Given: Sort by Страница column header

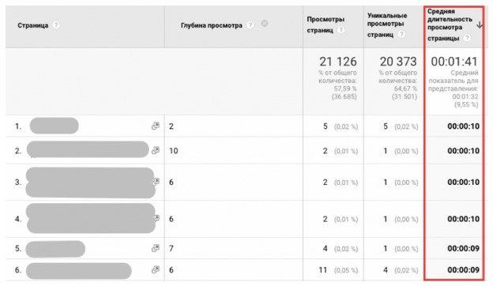Looking at the screenshot, I should 32,25.
